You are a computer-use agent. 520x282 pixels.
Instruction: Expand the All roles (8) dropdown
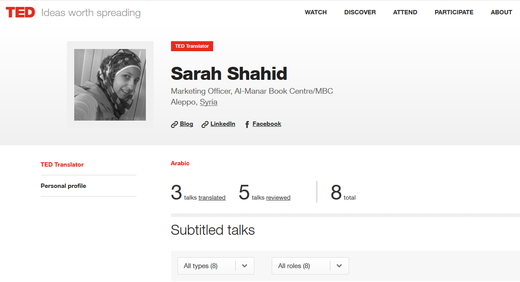(x=310, y=266)
